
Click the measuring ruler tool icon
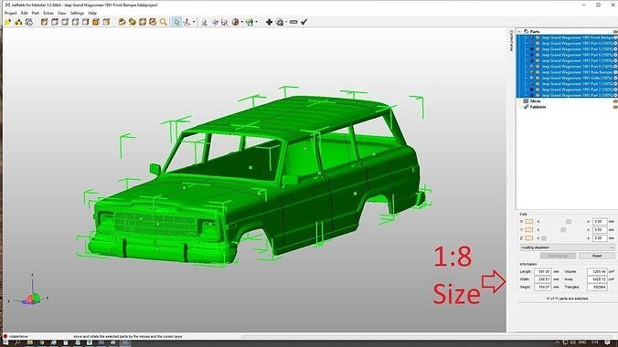(293, 22)
